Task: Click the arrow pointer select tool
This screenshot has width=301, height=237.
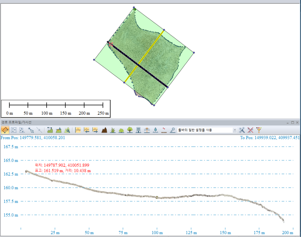Action: [x=31, y=130]
